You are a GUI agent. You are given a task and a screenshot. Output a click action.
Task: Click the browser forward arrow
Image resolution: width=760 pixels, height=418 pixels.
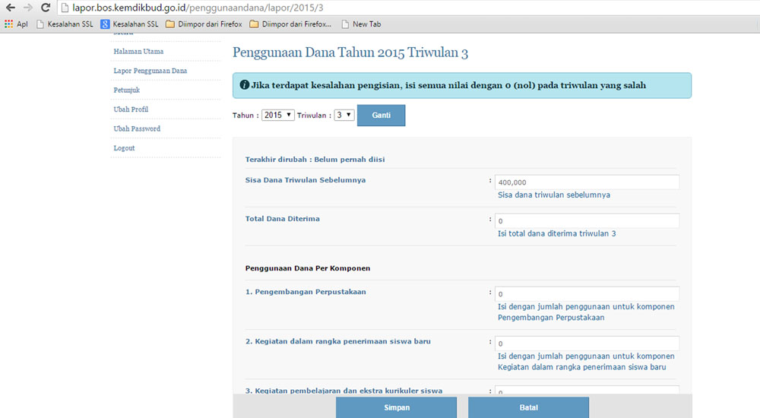[27, 8]
